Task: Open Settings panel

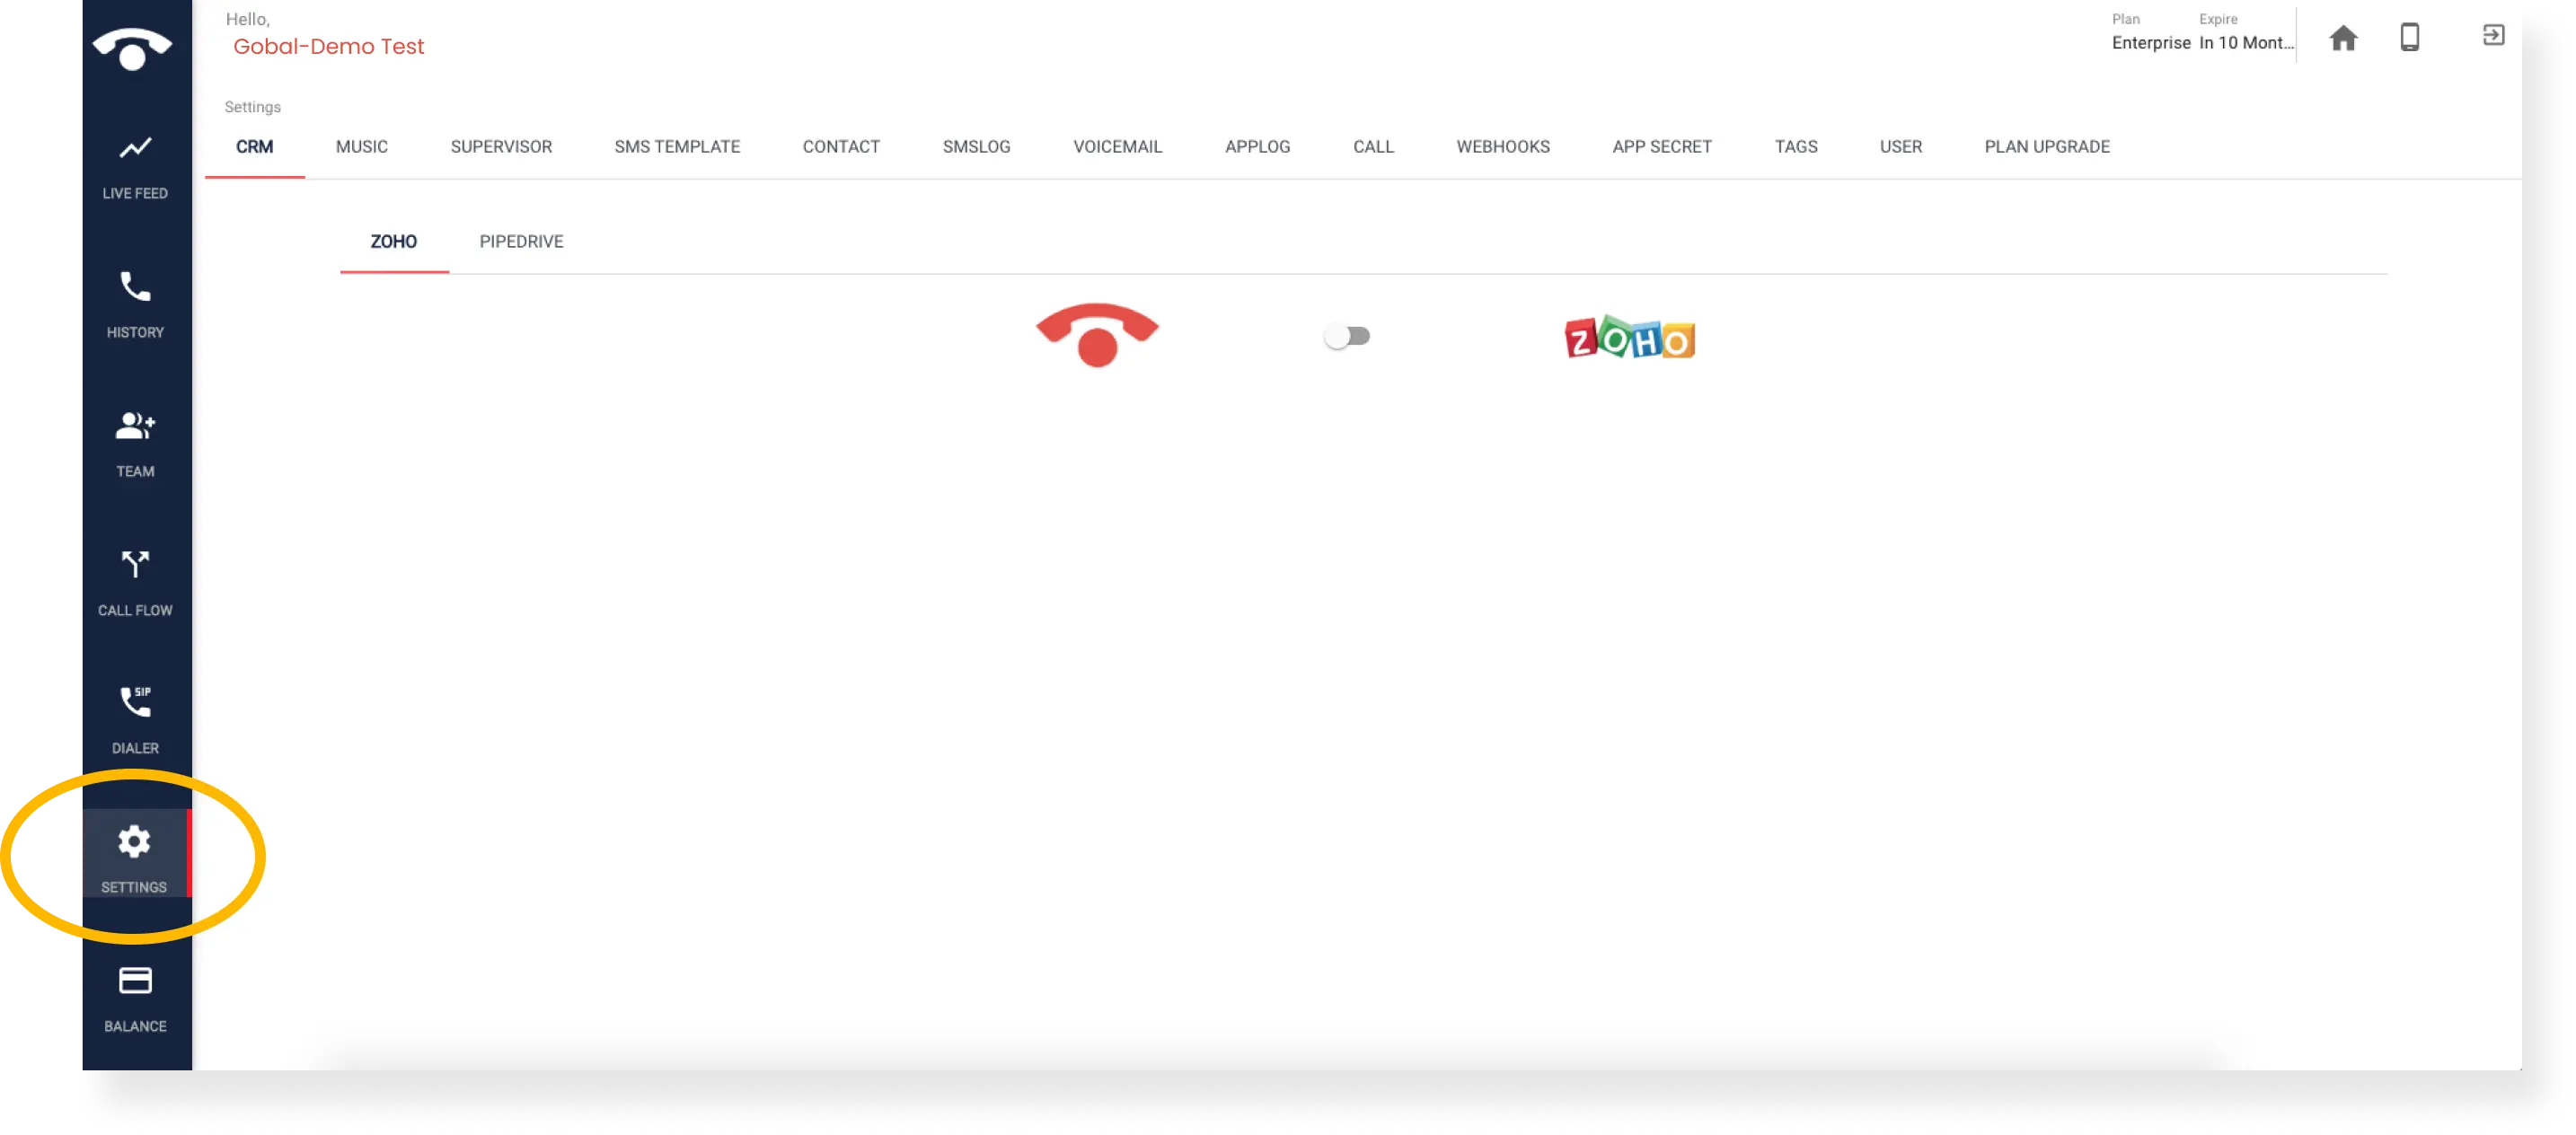Action: point(135,854)
